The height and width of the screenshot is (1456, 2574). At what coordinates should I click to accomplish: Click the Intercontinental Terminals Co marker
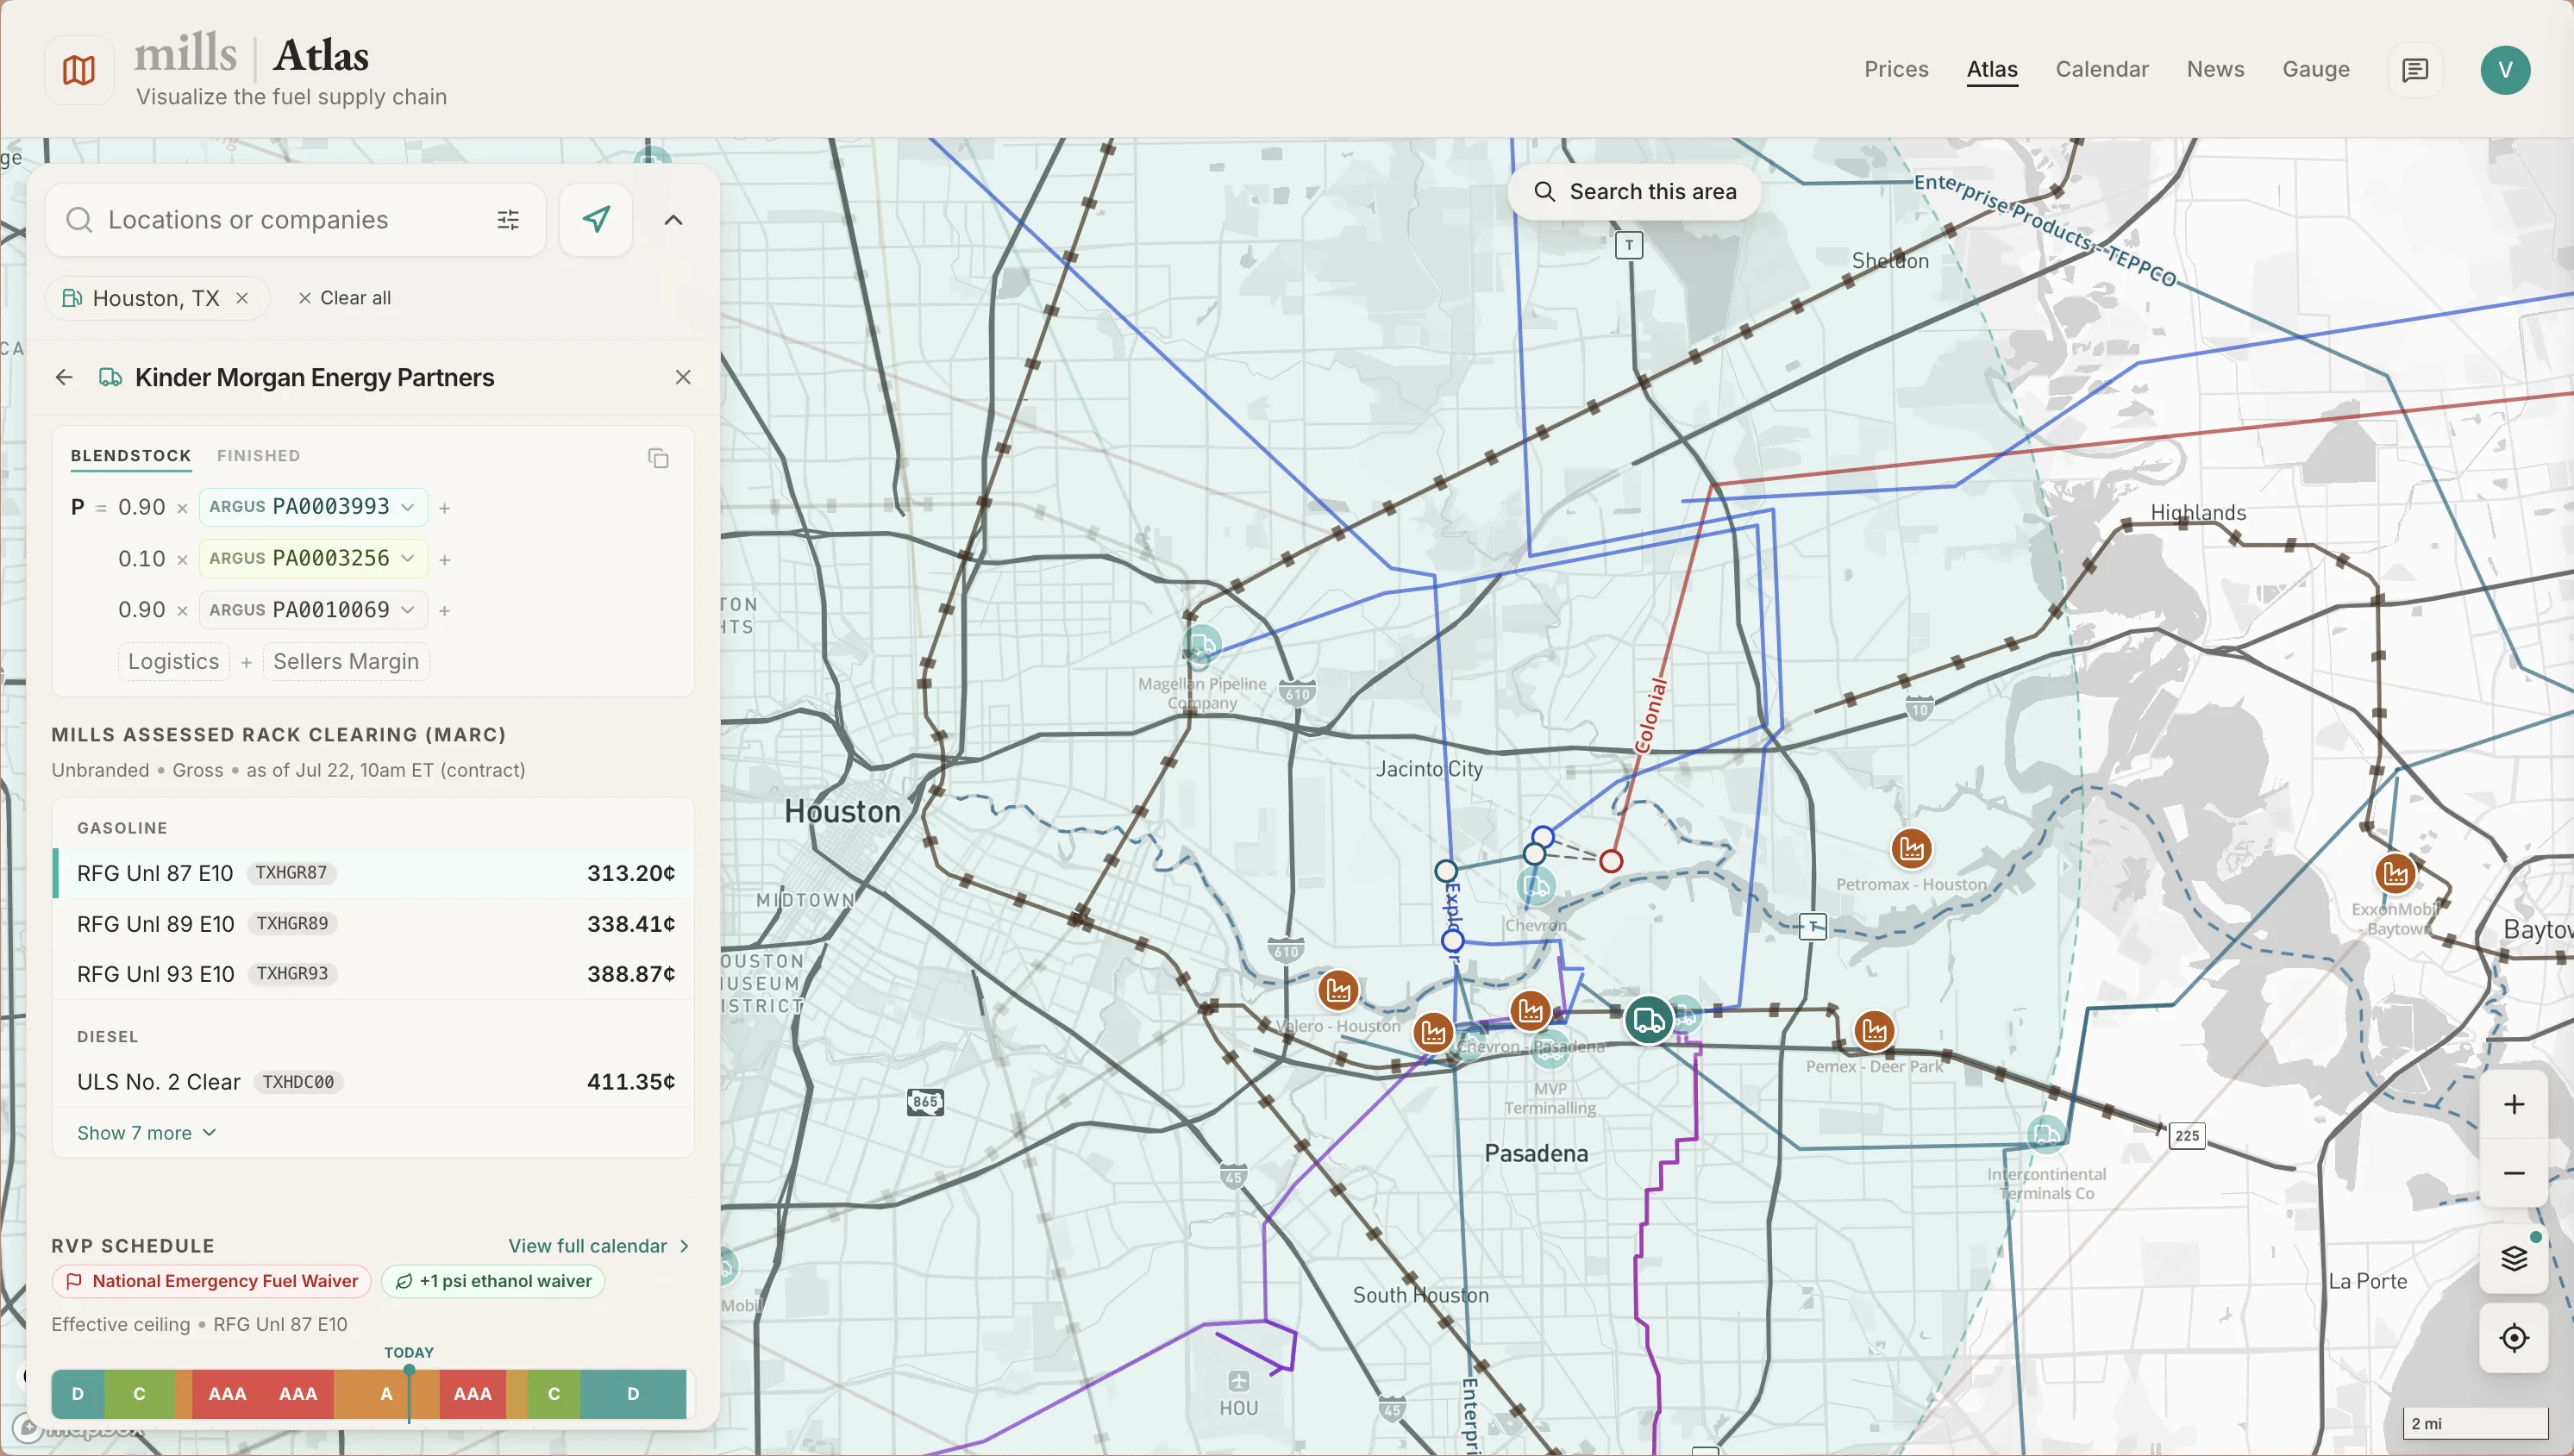coord(2046,1135)
